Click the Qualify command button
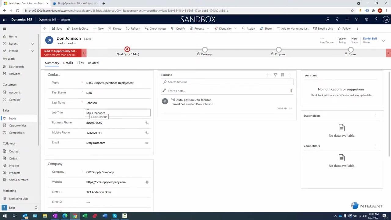 [x=178, y=28]
